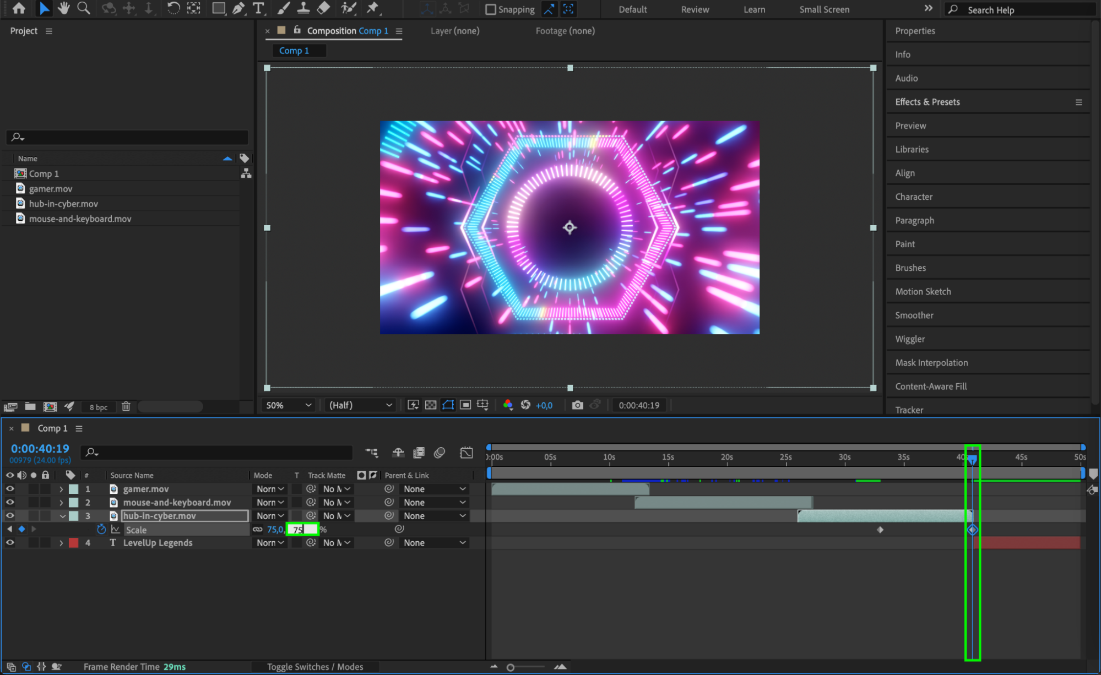Click Toggle Switches / Modes button
This screenshot has height=675, width=1101.
tap(315, 667)
